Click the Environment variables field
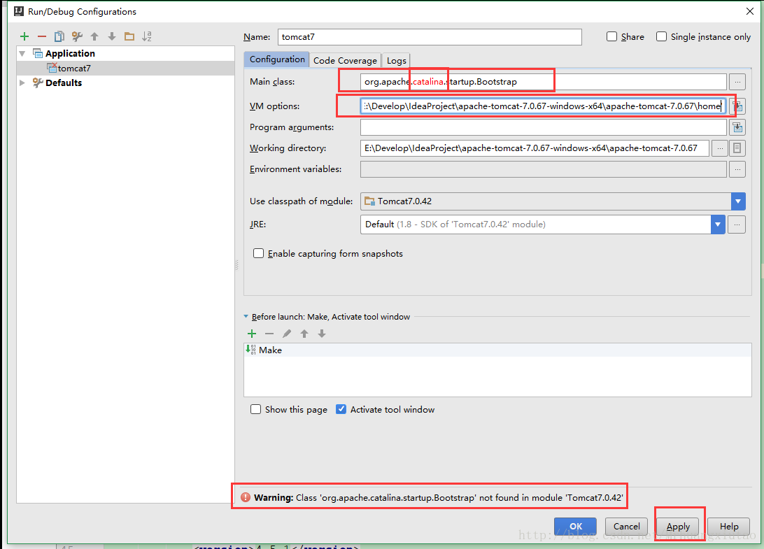This screenshot has height=549, width=764. tap(544, 169)
